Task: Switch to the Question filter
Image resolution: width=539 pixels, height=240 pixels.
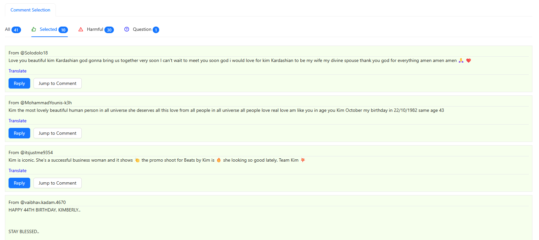Action: (x=142, y=29)
